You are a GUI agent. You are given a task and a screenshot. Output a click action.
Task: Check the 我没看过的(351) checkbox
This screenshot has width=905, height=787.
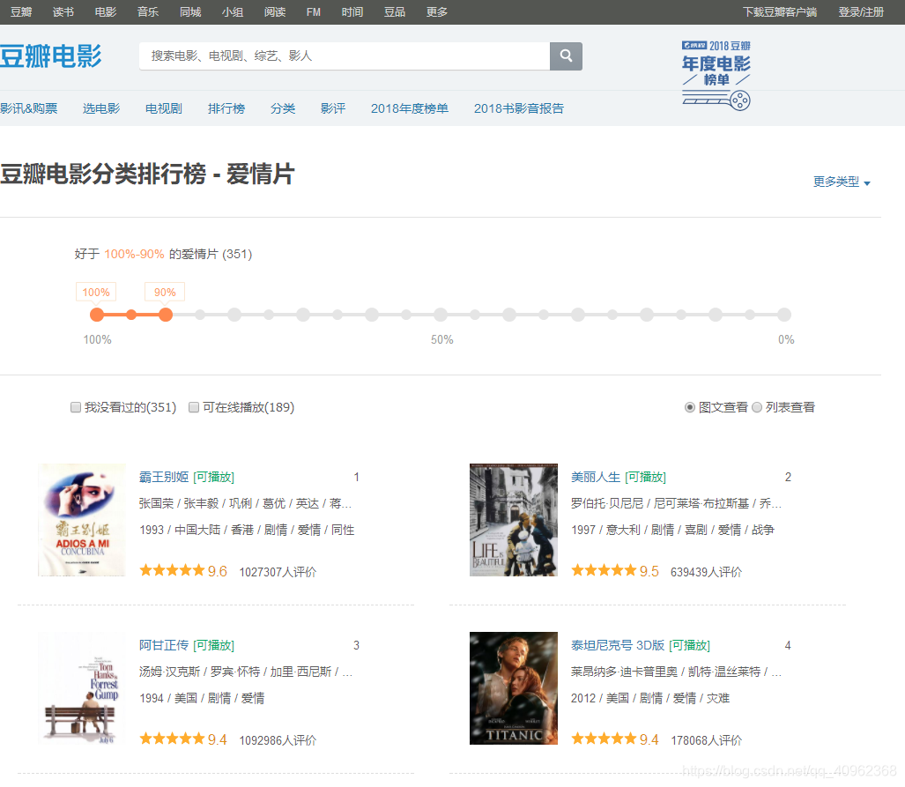point(76,408)
